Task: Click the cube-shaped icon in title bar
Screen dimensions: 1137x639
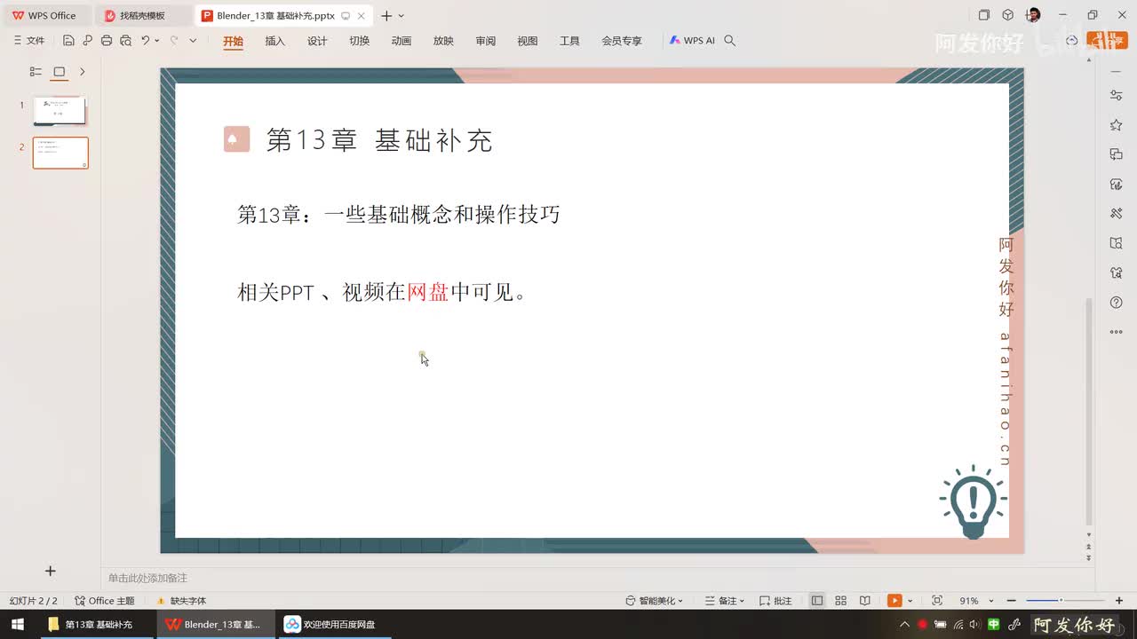Action: coord(1008,15)
